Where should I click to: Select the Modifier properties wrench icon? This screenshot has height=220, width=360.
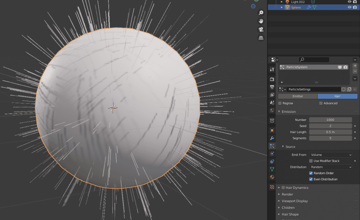(x=272, y=138)
